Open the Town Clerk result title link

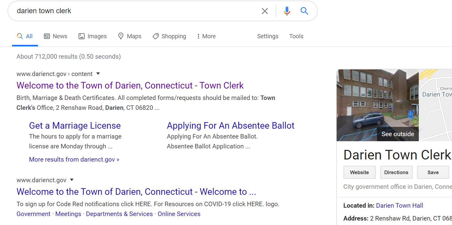130,86
